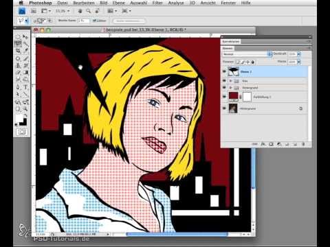Open the Fenster menu
This screenshot has height=247, width=330.
point(228,3)
